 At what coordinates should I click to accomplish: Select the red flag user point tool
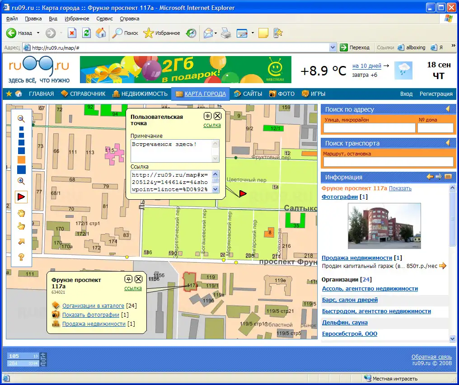pyautogui.click(x=21, y=197)
